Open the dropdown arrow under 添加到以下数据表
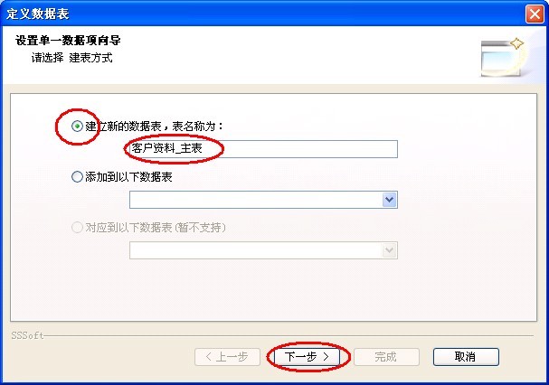The width and height of the screenshot is (549, 385). (x=389, y=200)
